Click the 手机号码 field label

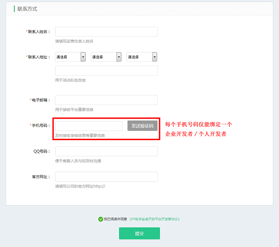[41, 126]
